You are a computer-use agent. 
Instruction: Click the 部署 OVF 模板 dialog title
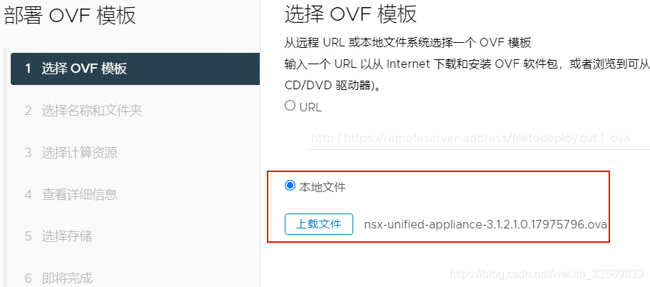coord(70,16)
